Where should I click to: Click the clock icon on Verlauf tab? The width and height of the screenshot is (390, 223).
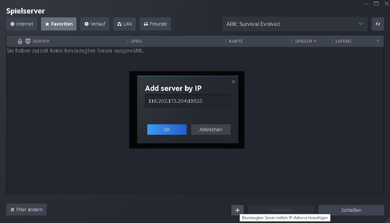coord(87,24)
